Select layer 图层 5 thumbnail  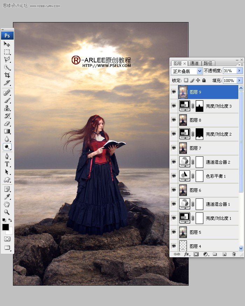[183, 232]
